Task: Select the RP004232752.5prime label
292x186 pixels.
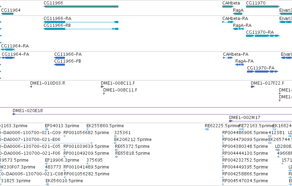Action: click(x=245, y=160)
